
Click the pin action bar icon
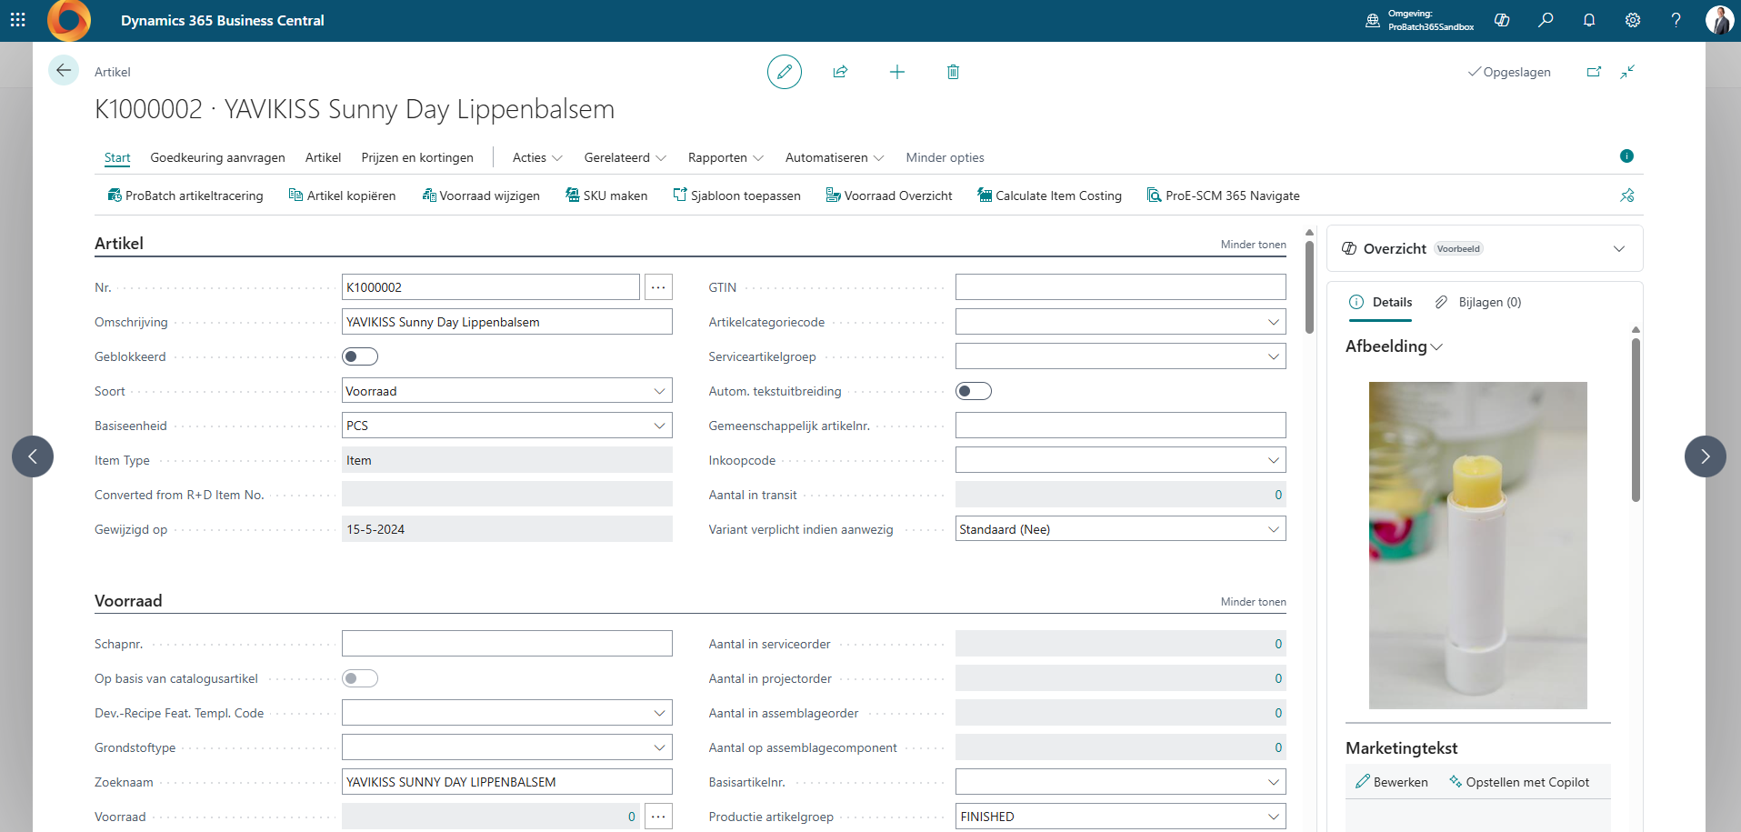point(1627,195)
